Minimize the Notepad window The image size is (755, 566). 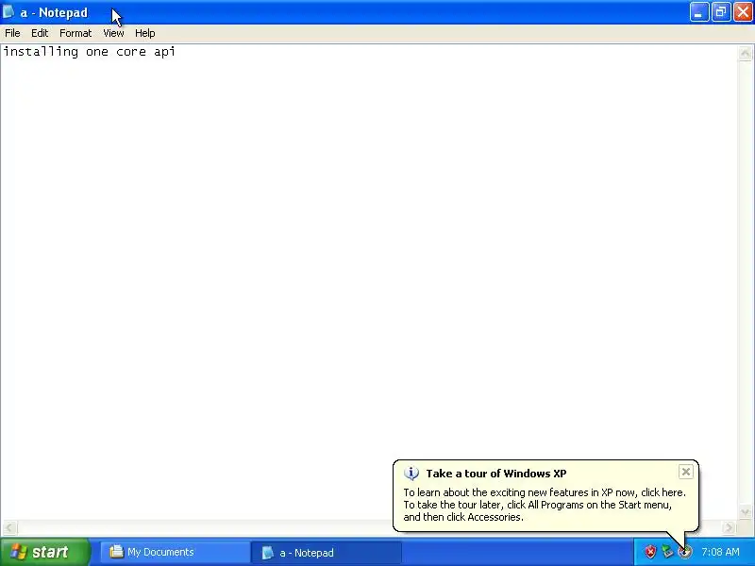[x=698, y=12]
